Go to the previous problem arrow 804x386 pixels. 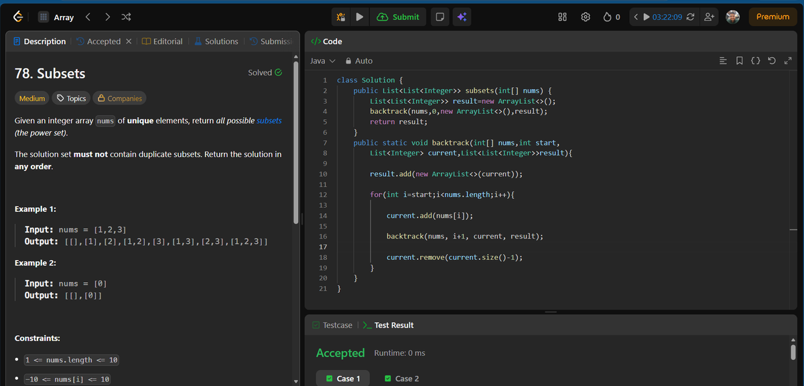88,17
